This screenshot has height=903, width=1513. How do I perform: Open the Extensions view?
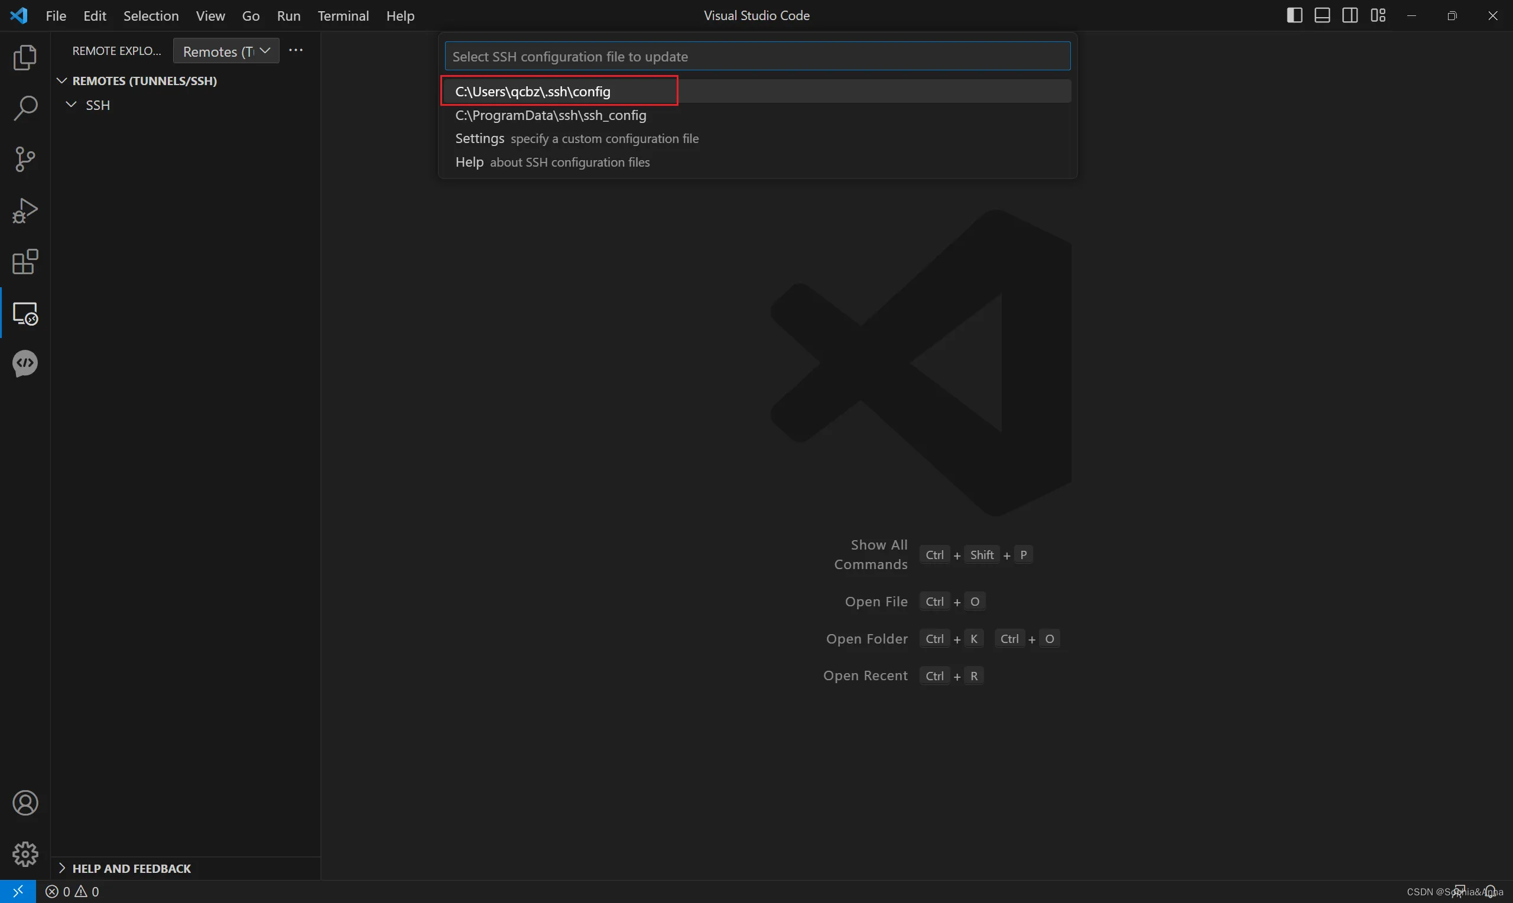[25, 262]
